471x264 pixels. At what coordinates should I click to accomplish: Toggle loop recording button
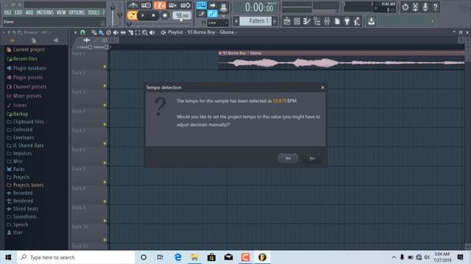pyautogui.click(x=185, y=5)
